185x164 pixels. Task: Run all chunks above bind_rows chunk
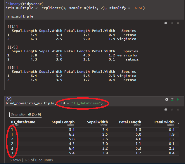pyautogui.click(x=172, y=99)
